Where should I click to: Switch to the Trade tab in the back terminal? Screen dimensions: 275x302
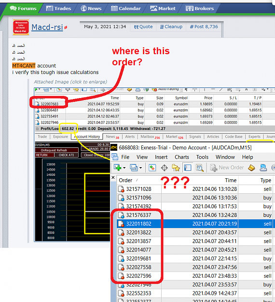point(42,137)
